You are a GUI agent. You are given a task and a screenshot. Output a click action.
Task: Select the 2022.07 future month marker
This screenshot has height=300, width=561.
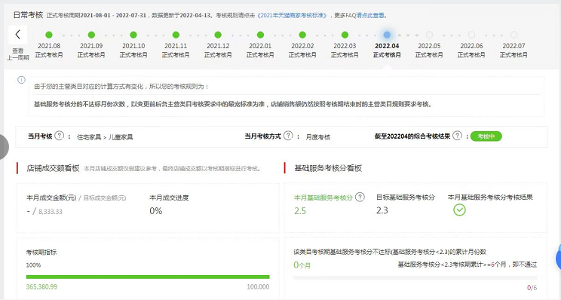513,35
